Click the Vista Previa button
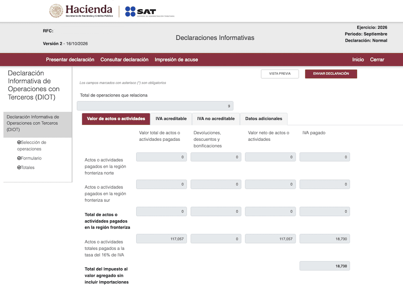 coord(280,74)
